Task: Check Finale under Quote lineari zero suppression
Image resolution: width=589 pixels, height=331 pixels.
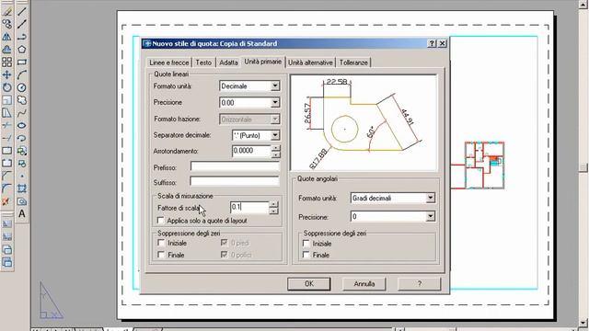Action: pos(161,255)
